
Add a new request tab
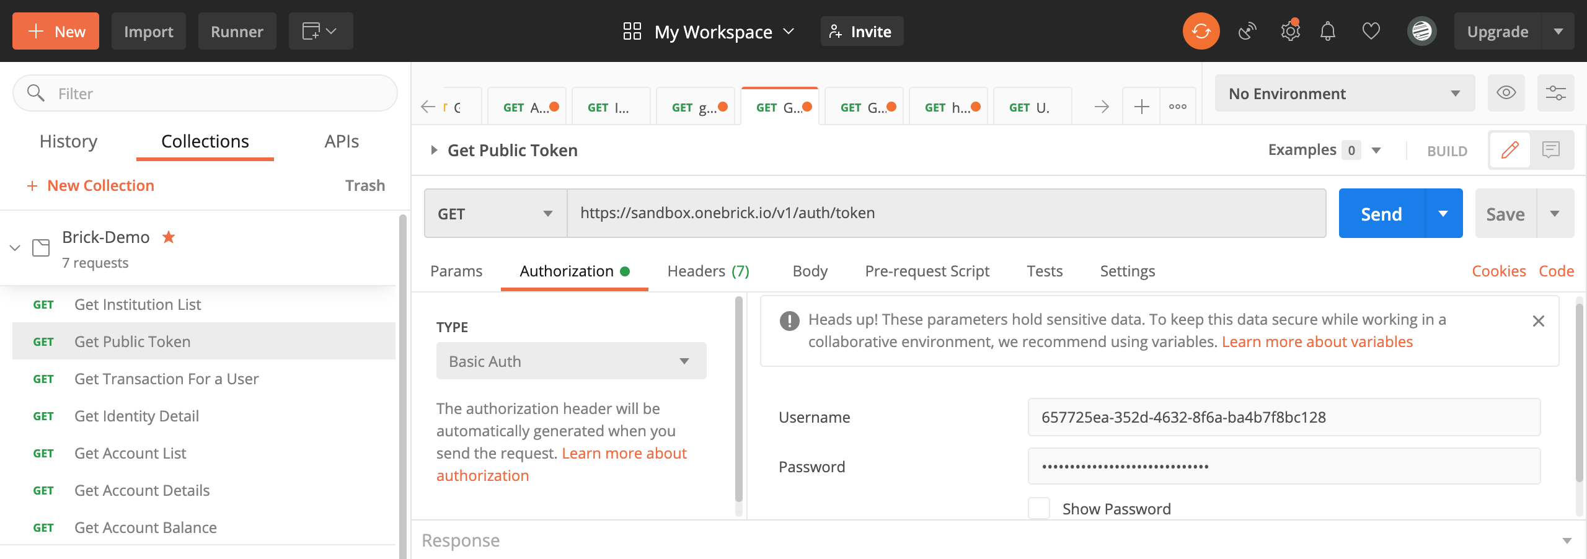click(x=1141, y=107)
